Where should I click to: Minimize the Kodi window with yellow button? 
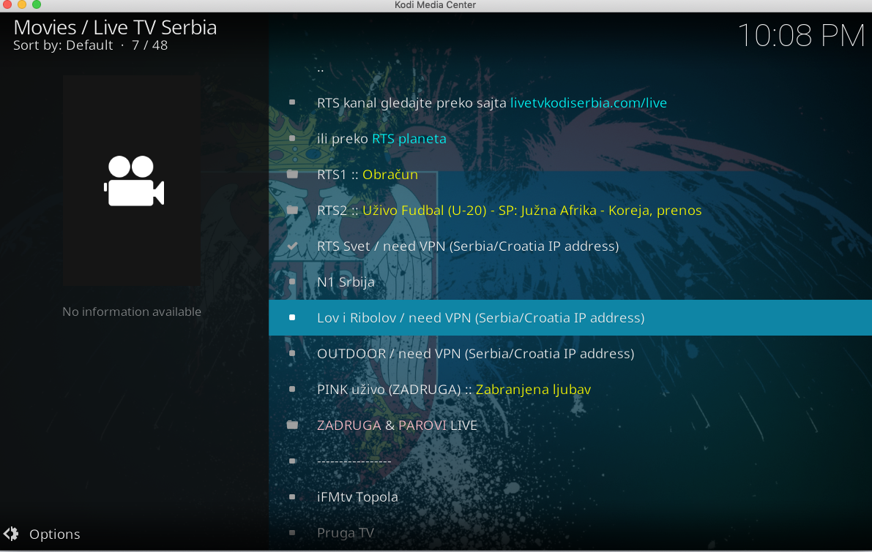[x=22, y=4]
